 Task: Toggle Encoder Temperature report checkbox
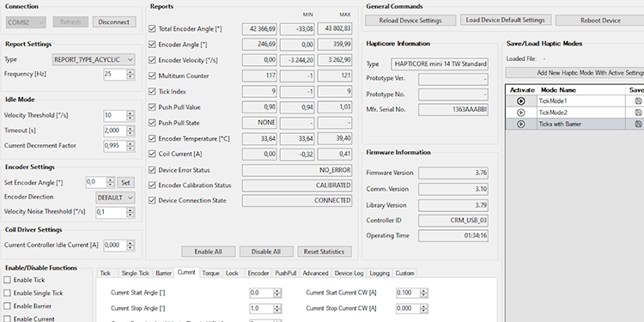pyautogui.click(x=152, y=138)
